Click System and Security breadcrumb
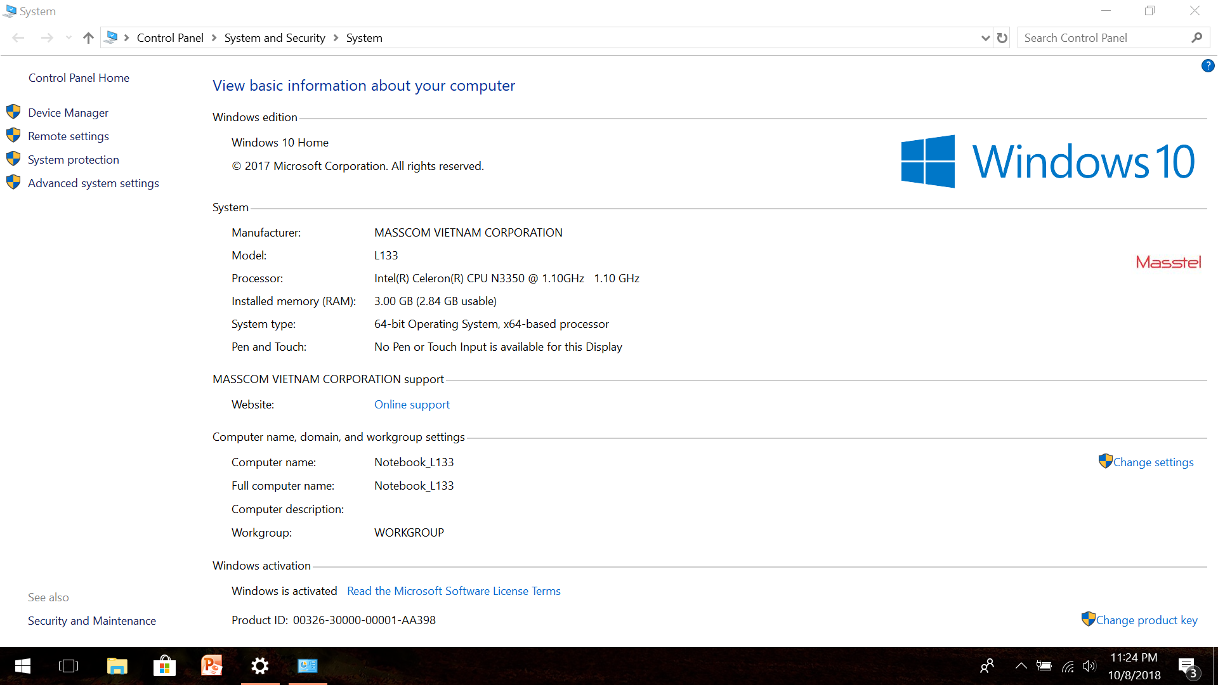 [x=274, y=37]
